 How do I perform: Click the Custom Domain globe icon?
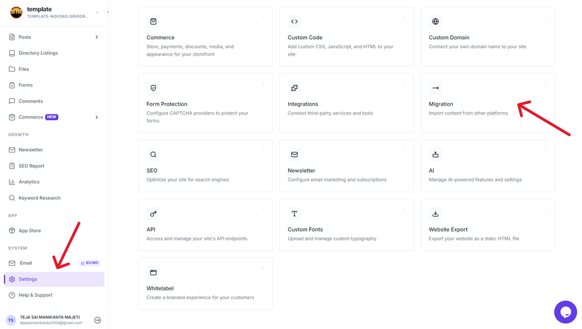click(435, 22)
